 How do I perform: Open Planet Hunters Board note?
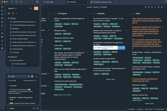click(20, 39)
